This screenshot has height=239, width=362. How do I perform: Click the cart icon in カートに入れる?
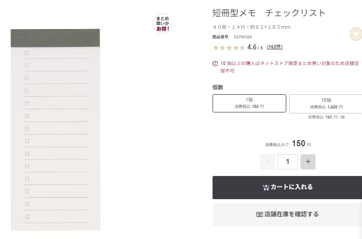pyautogui.click(x=266, y=188)
